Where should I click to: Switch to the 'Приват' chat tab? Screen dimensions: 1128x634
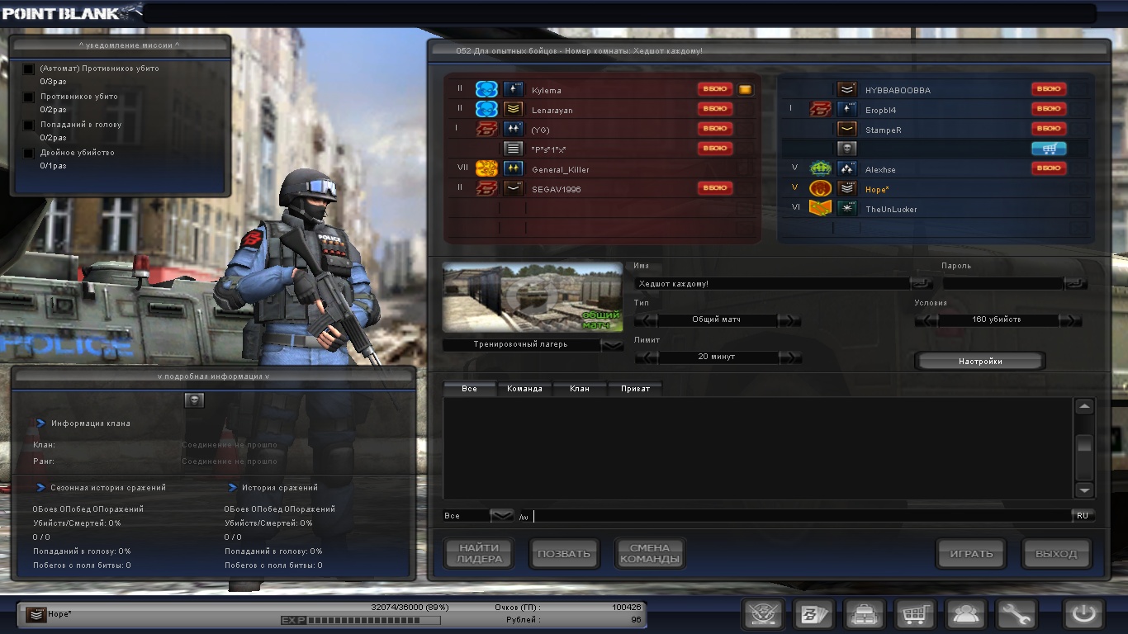[x=635, y=389]
